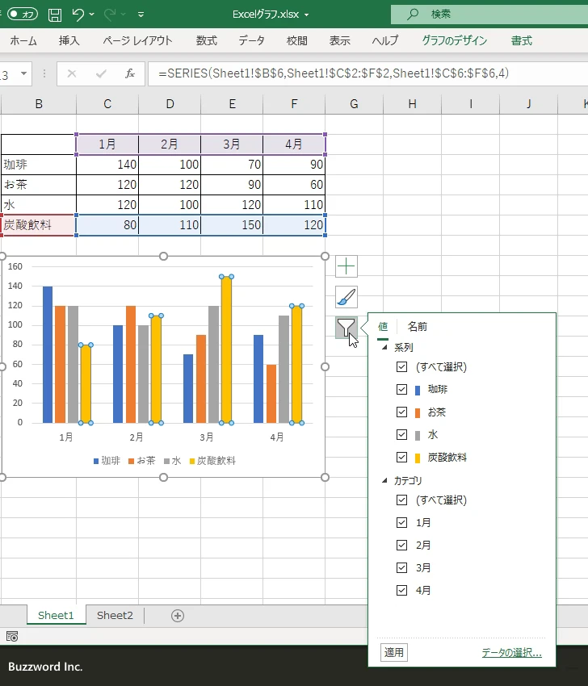Viewport: 588px width, 686px height.
Task: Select the 炭酸飲料 row label cell
Action: (39, 225)
